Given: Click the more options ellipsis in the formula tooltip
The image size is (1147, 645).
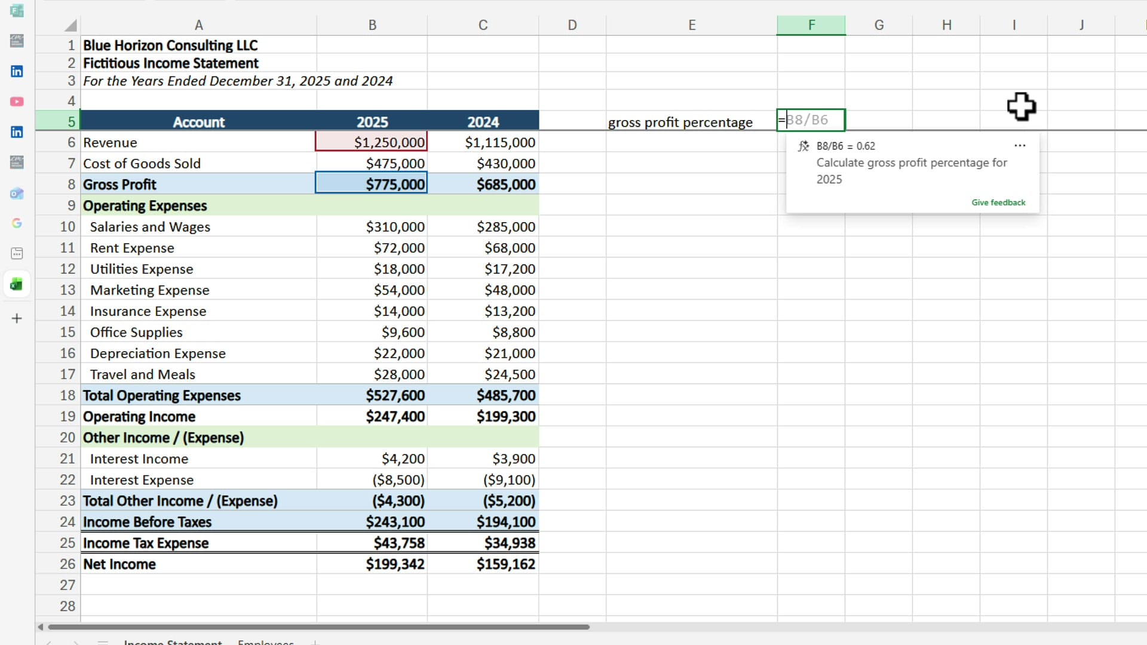Looking at the screenshot, I should tap(1019, 145).
